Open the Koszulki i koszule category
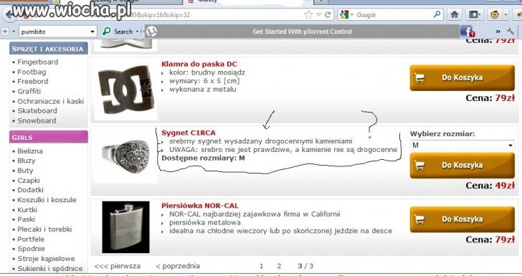The height and width of the screenshot is (276, 522). click(x=47, y=200)
